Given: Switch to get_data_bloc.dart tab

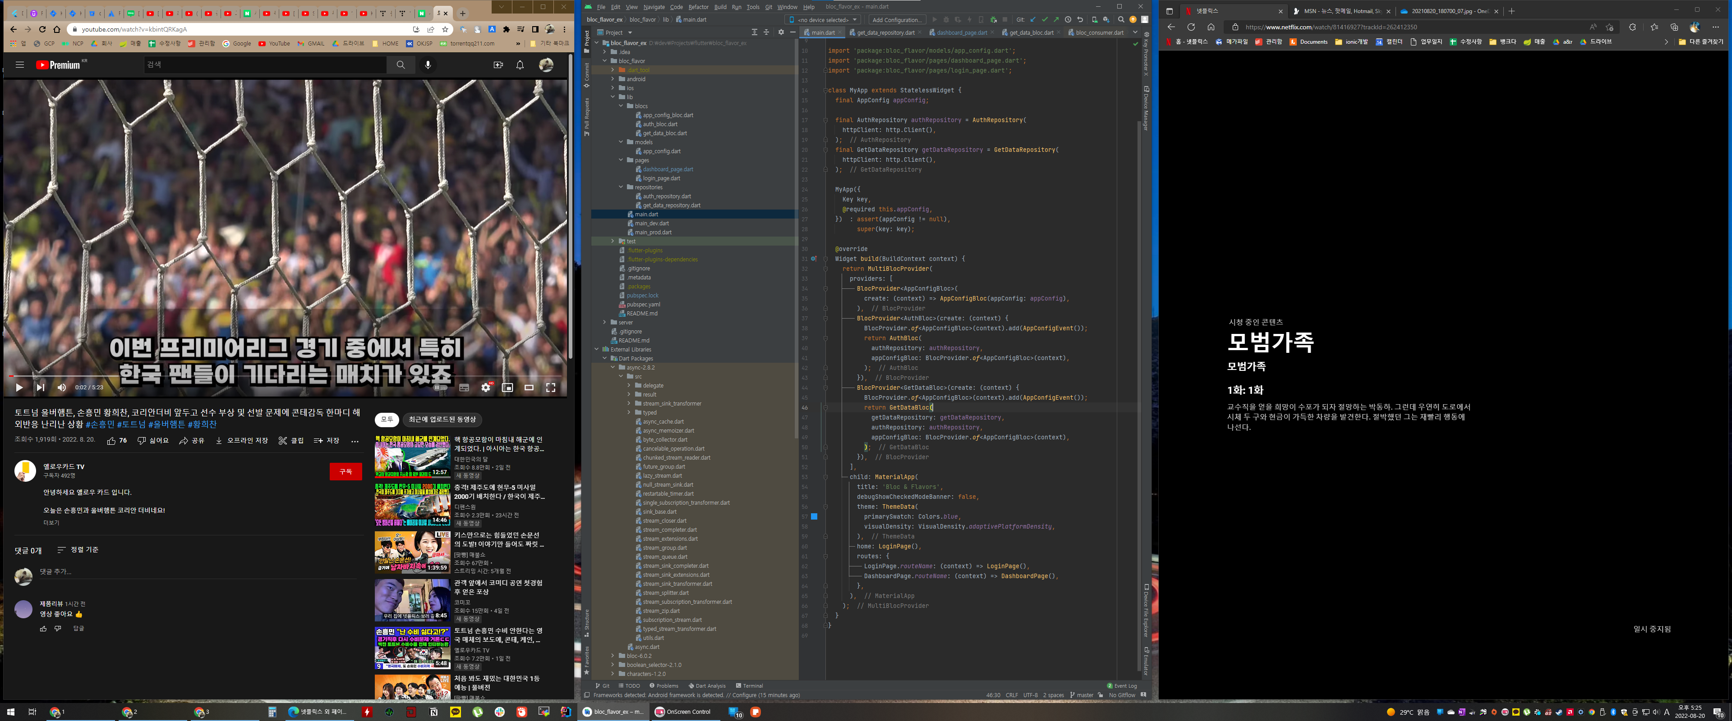Looking at the screenshot, I should pyautogui.click(x=1031, y=32).
